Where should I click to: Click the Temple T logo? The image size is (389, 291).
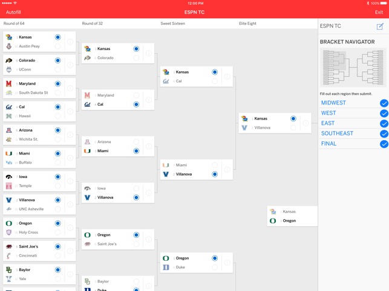click(x=9, y=186)
